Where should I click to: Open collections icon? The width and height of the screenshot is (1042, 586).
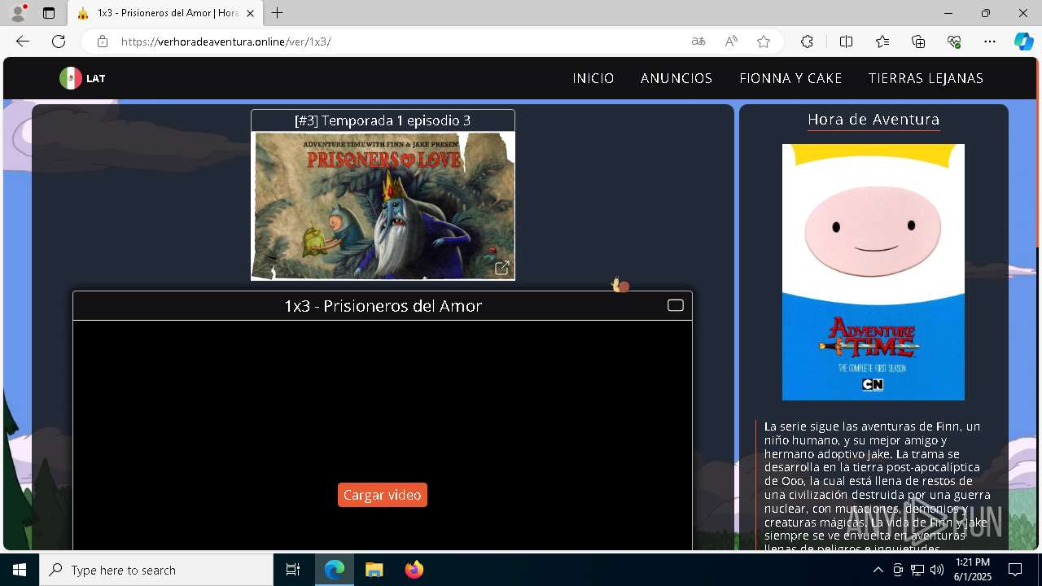[x=918, y=42]
